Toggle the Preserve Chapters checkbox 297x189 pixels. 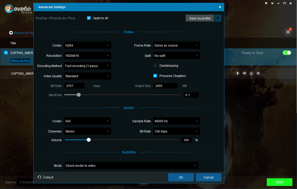155,76
